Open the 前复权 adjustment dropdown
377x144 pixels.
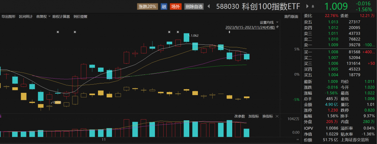click(x=43, y=17)
